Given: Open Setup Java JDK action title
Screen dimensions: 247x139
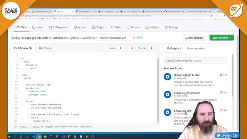Looking at the screenshot, I should point(183,111).
